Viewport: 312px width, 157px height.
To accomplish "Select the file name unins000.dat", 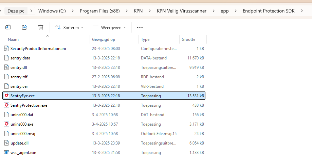I will [22, 115].
